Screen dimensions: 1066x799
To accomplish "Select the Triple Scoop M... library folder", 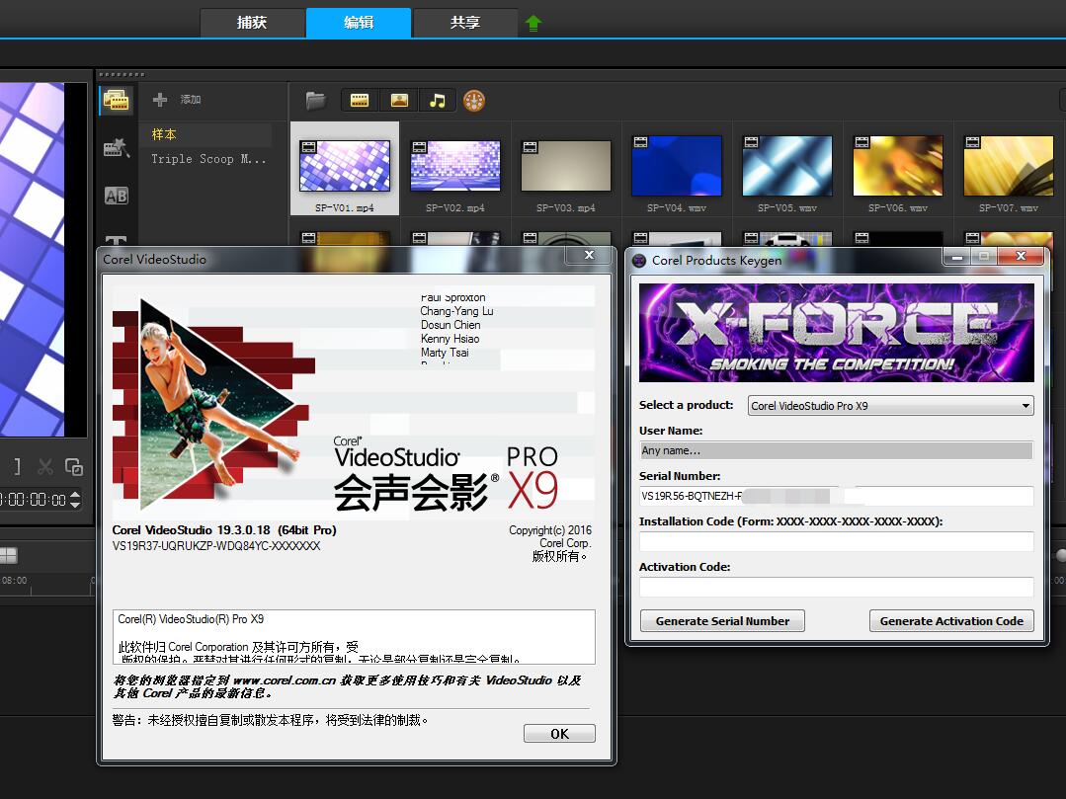I will click(208, 158).
